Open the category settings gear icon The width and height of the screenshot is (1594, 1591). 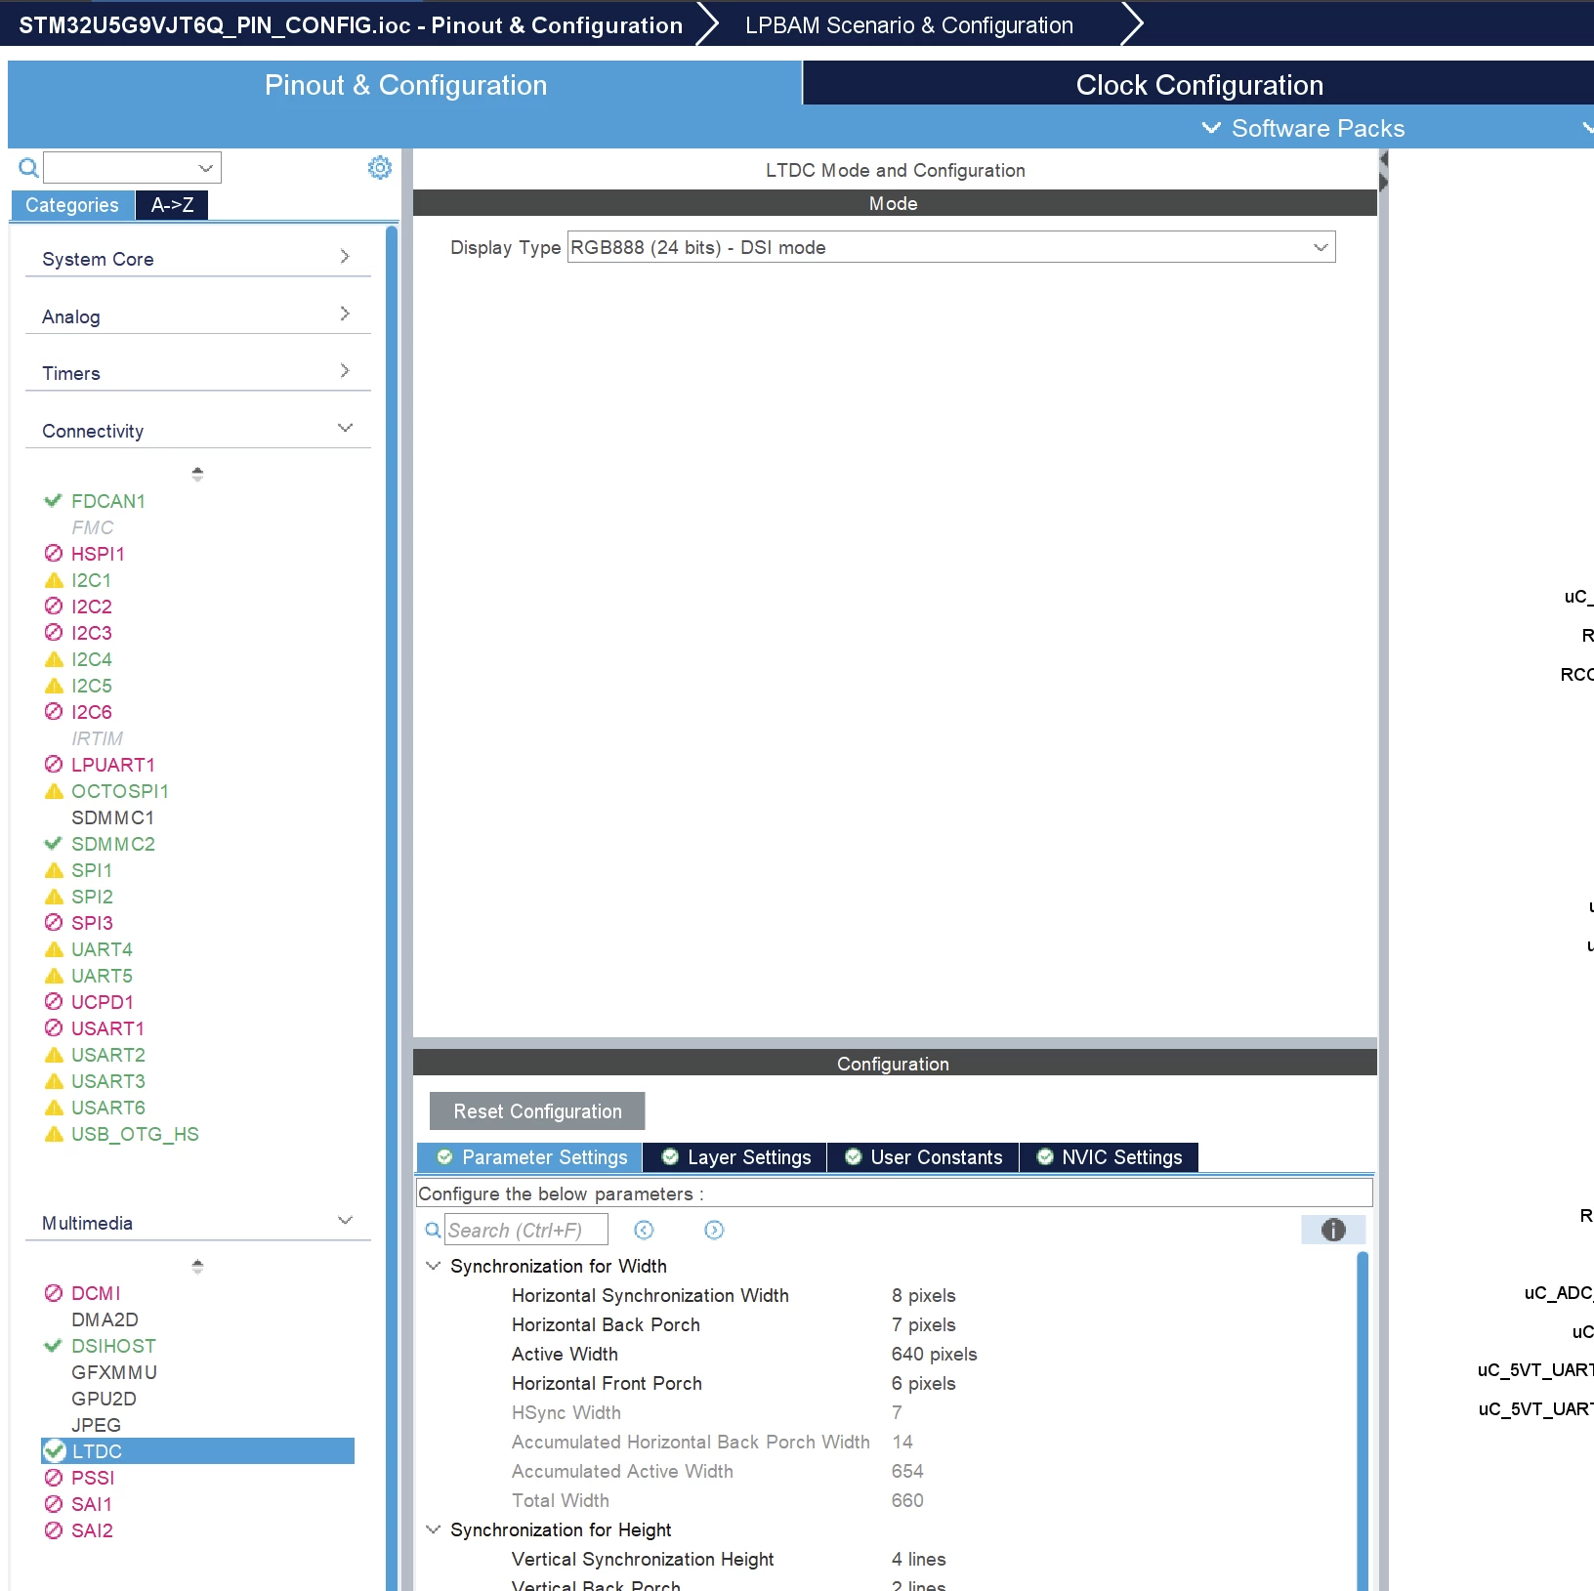point(380,168)
